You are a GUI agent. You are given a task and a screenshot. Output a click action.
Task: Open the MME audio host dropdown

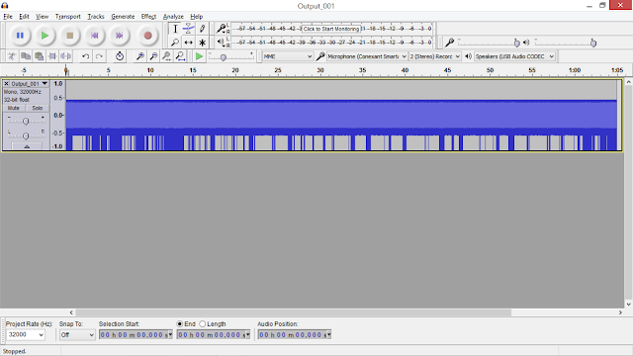(288, 56)
